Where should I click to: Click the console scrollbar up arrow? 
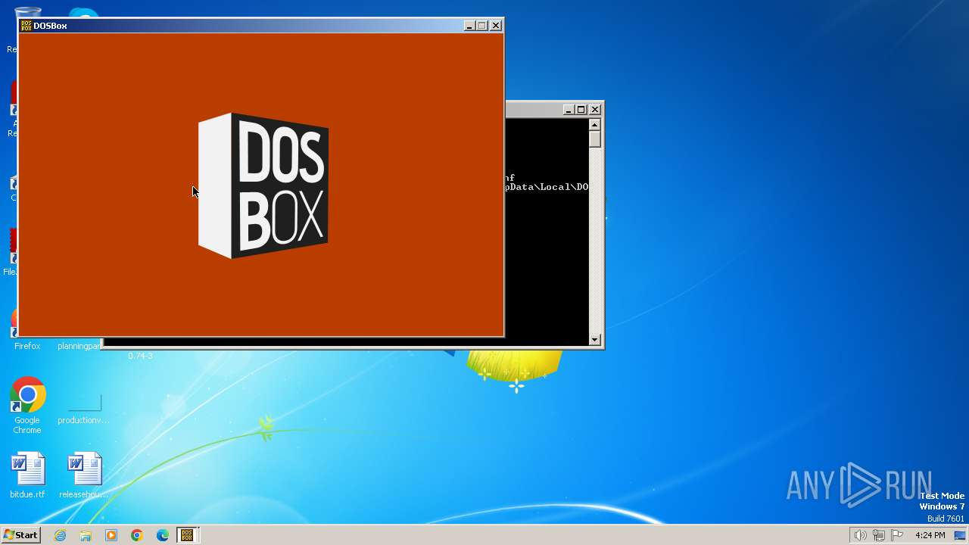595,125
